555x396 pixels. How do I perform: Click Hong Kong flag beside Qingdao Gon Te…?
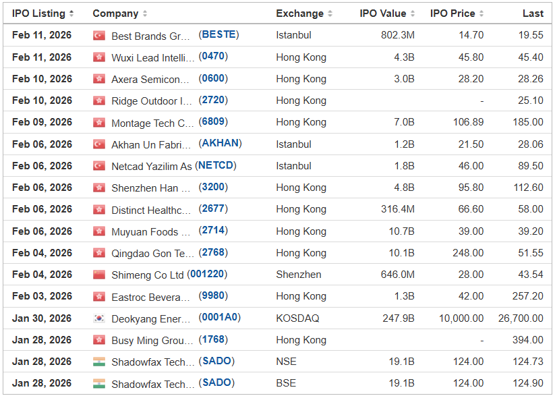[x=99, y=253]
